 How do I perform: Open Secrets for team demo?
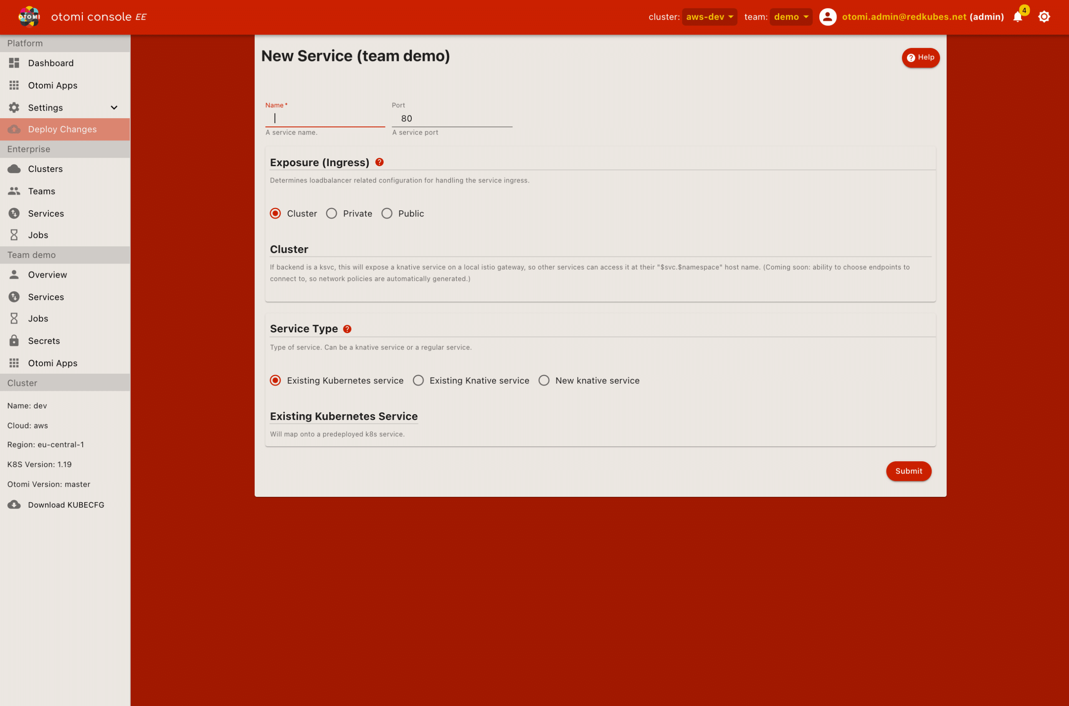[x=44, y=341]
